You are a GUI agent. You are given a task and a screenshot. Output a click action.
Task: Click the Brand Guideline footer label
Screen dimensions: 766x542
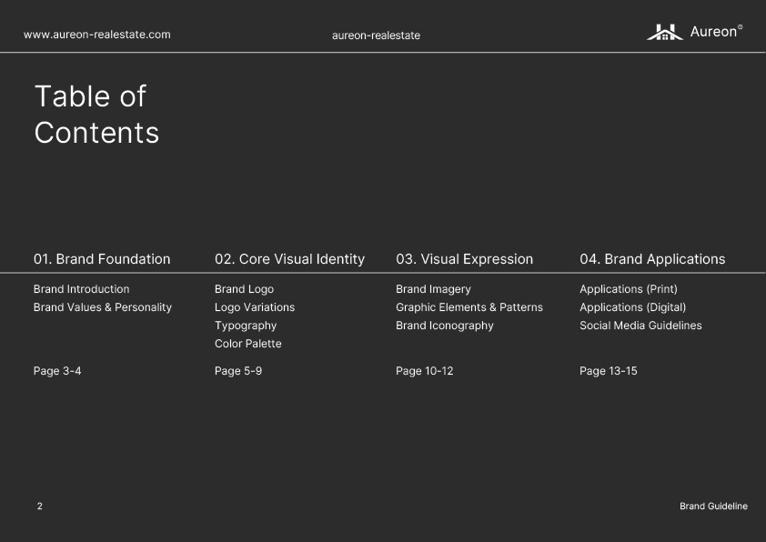pos(713,507)
